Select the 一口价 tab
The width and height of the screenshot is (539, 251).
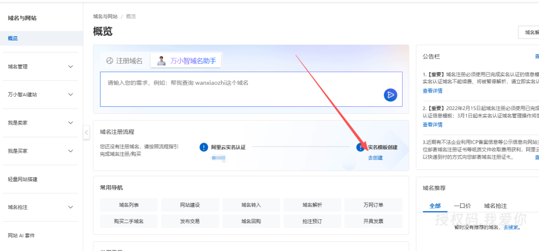tap(462, 206)
